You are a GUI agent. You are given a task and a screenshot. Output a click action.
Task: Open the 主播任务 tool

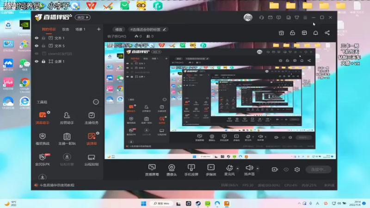pos(91,118)
